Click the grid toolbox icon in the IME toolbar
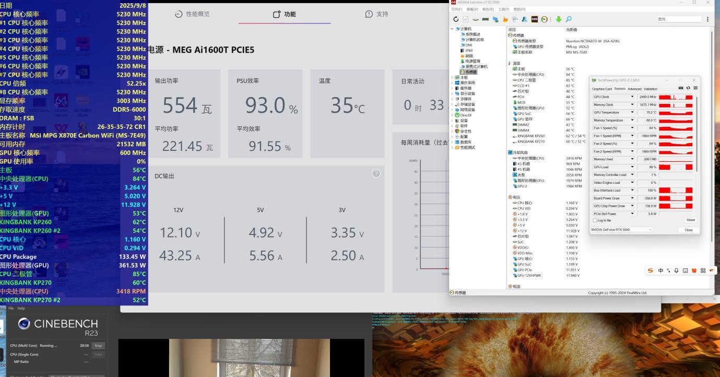The width and height of the screenshot is (720, 377). (x=703, y=270)
